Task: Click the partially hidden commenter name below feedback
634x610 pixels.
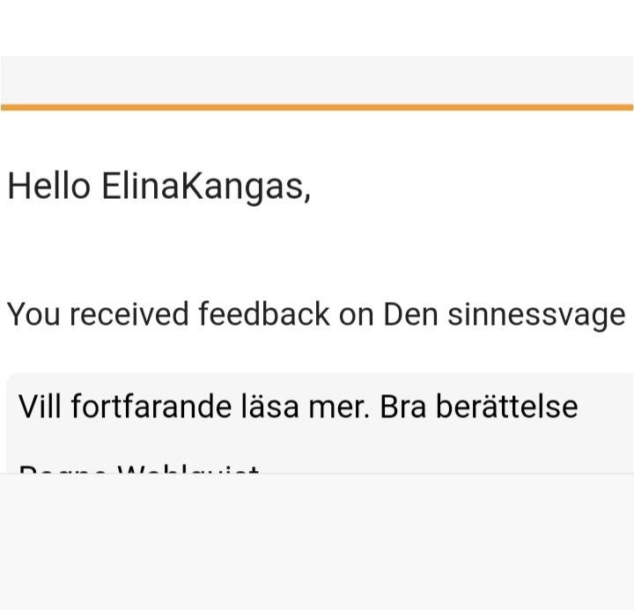Action: pos(139,469)
